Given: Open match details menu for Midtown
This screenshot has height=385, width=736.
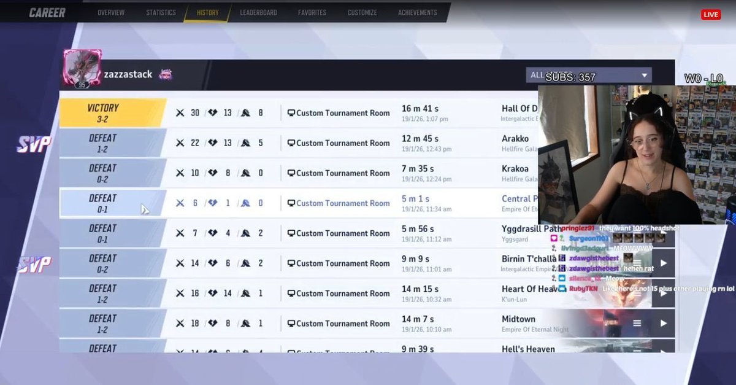Looking at the screenshot, I should 637,324.
